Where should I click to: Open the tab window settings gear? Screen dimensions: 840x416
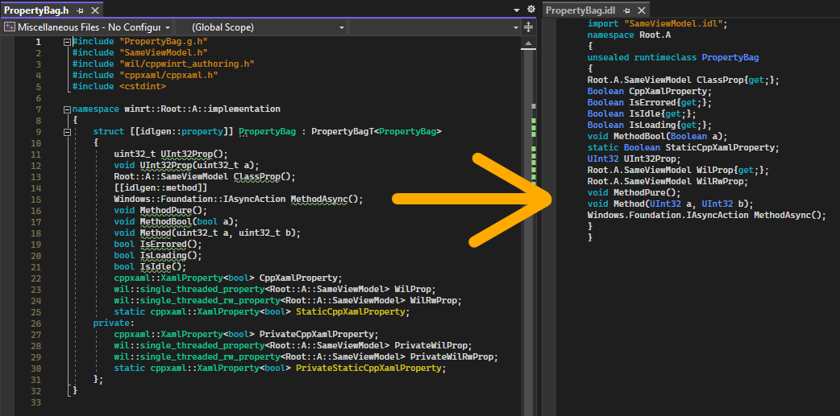(531, 9)
